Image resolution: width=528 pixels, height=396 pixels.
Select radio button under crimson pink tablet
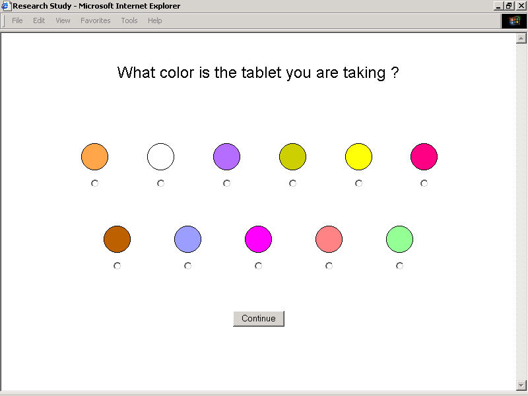(x=424, y=183)
